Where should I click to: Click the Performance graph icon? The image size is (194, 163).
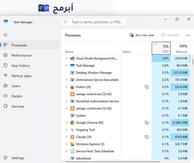(5, 55)
